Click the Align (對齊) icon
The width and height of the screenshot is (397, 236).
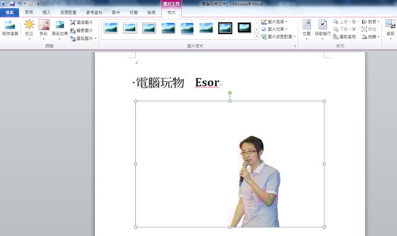(x=364, y=22)
